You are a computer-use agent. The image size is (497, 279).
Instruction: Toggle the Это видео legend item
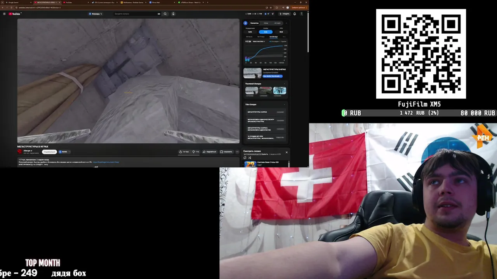tap(275, 41)
